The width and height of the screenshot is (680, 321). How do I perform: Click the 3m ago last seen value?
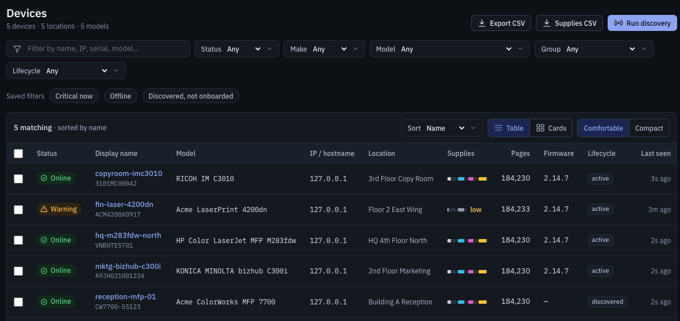pyautogui.click(x=659, y=210)
